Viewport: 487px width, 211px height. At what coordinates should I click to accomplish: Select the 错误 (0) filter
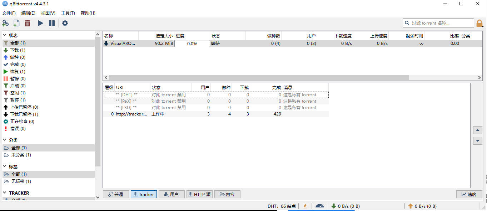[x=49, y=129]
